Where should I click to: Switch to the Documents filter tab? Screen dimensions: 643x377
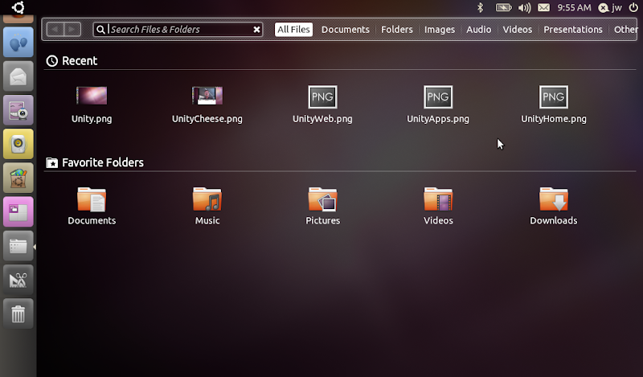point(346,30)
